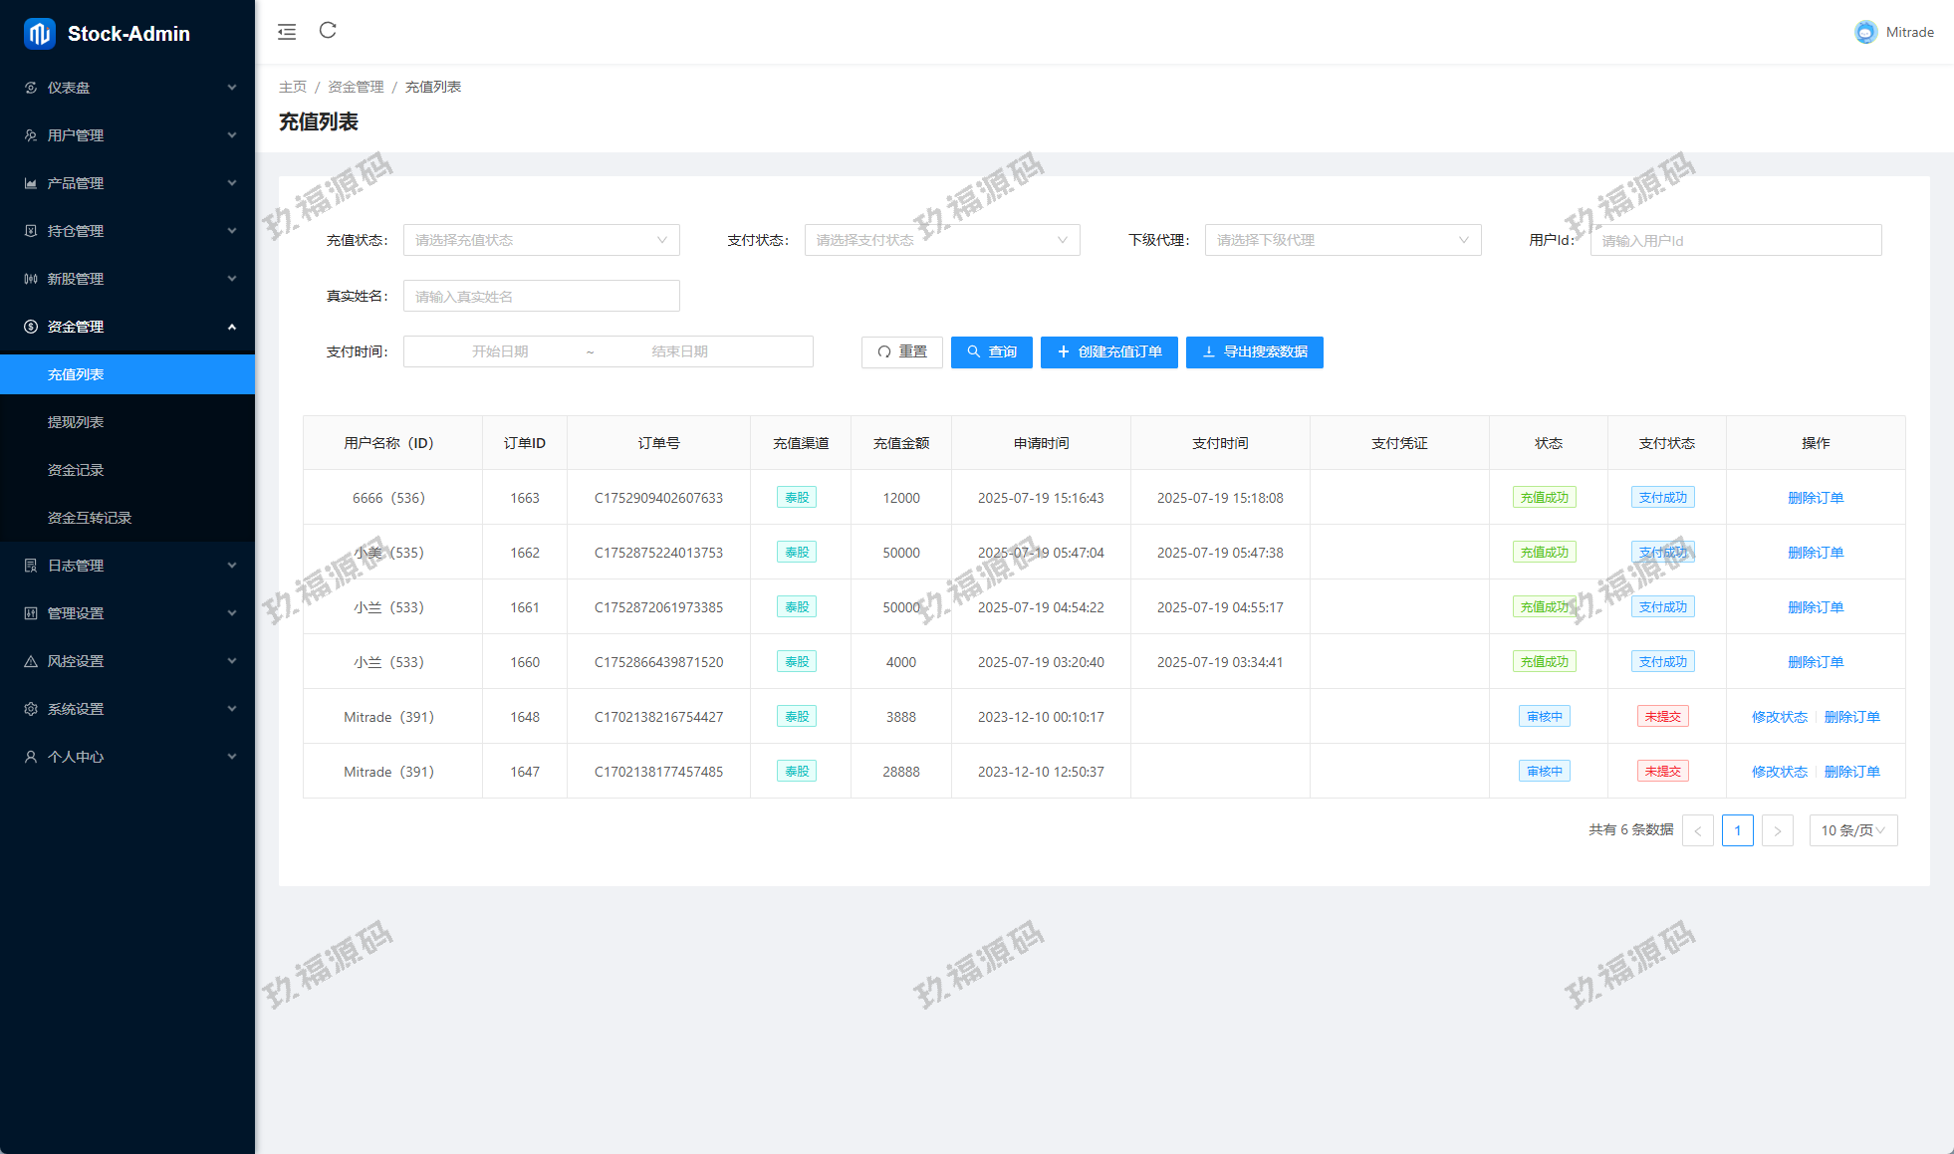This screenshot has height=1154, width=1954.
Task: Click the 风控设置 warning triangle icon
Action: 31,661
